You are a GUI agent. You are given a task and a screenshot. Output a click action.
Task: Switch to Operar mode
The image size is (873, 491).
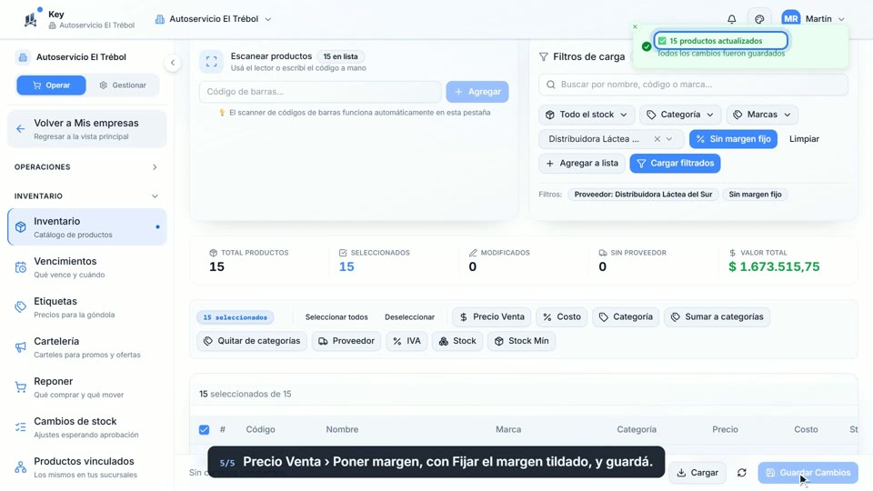click(x=51, y=85)
